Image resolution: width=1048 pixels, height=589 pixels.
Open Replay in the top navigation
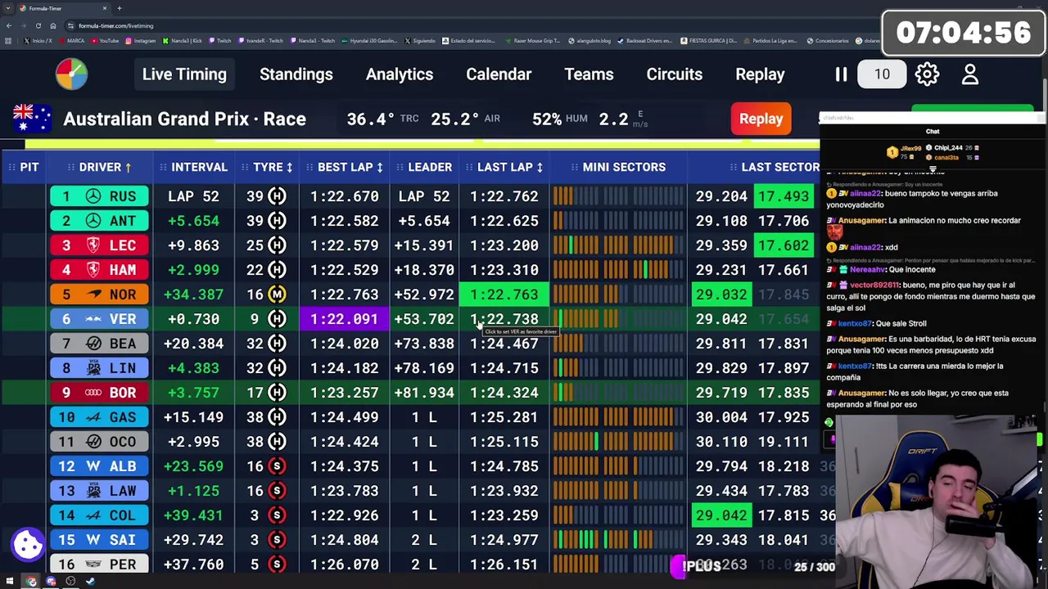pos(760,74)
